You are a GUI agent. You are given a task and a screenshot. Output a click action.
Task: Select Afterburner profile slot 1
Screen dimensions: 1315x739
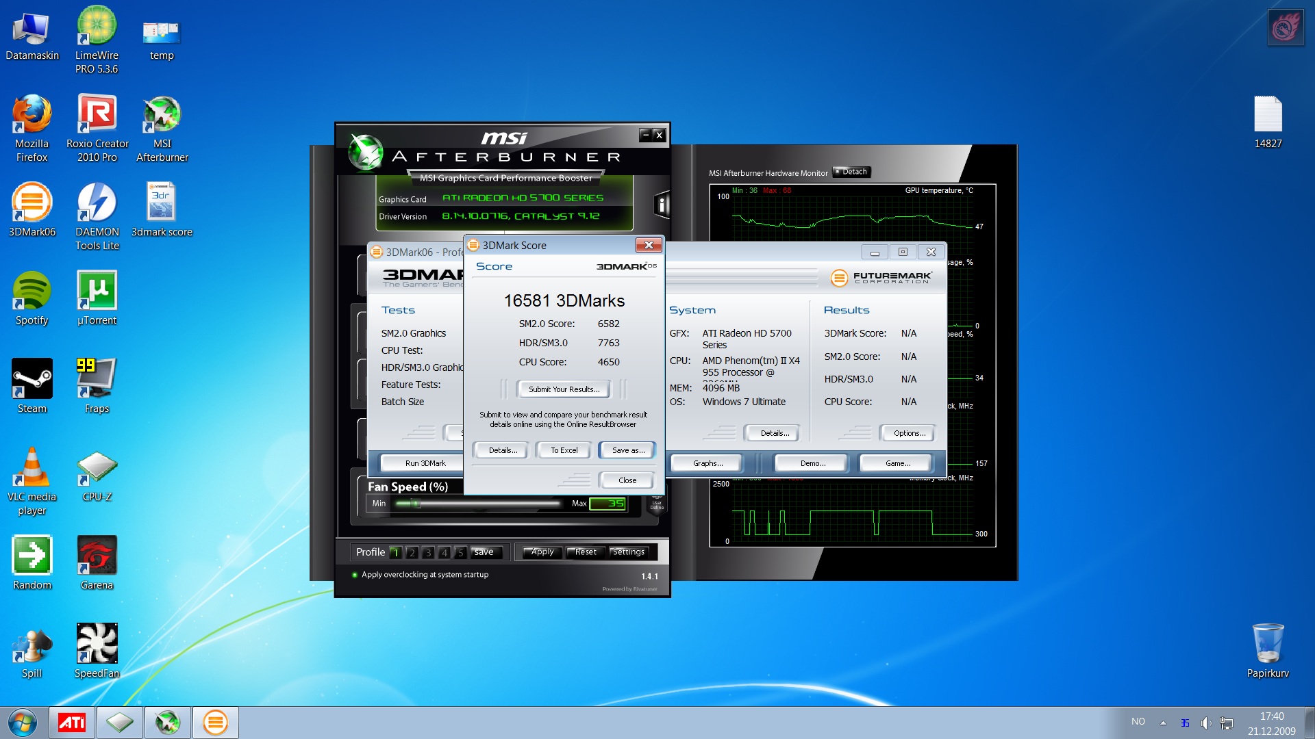click(x=395, y=552)
